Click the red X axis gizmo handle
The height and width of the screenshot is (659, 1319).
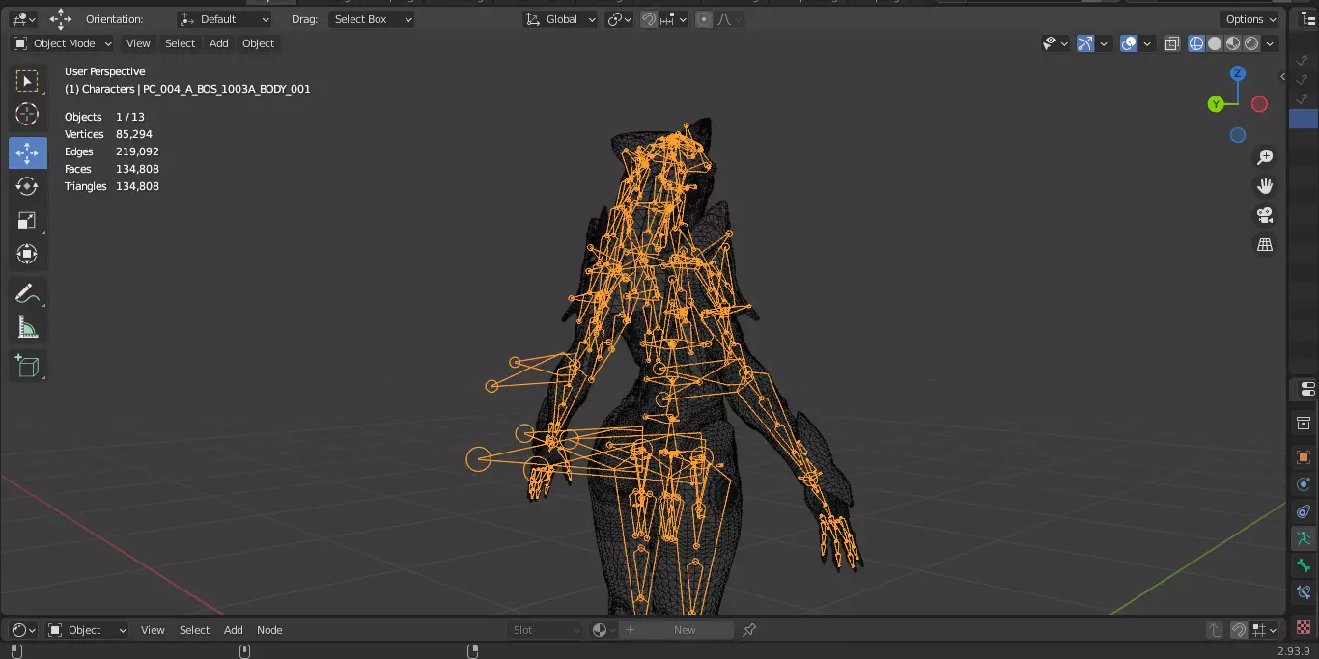pos(1259,104)
